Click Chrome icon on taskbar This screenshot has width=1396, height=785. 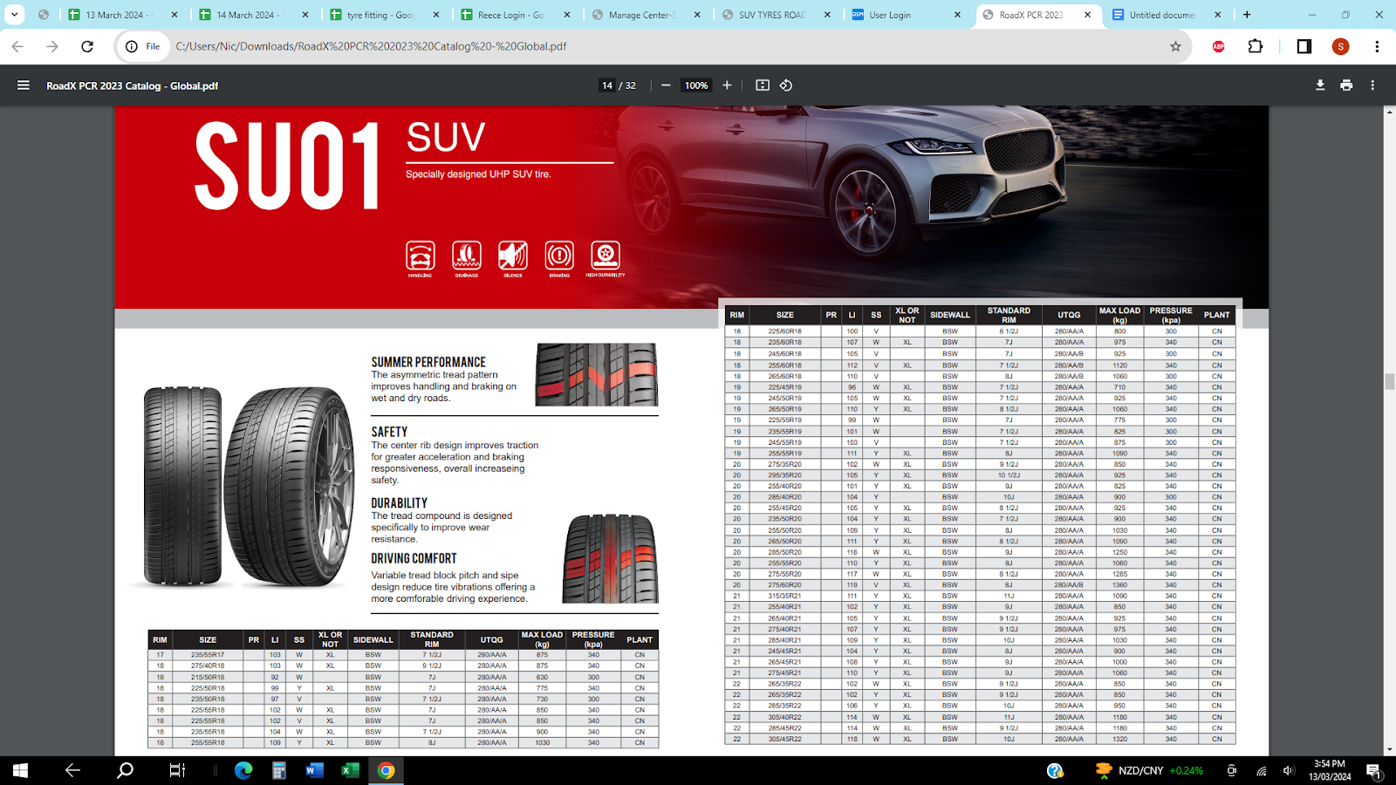click(x=386, y=770)
